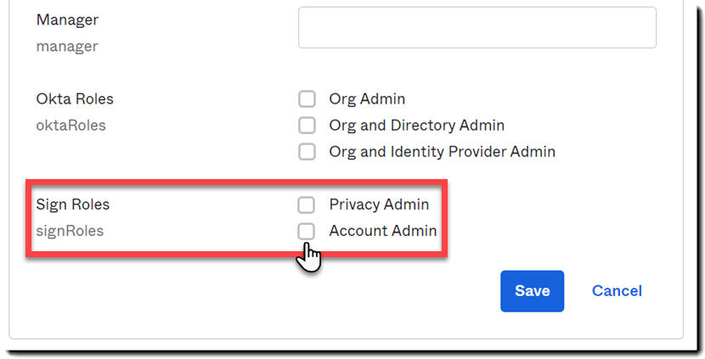Enable the Org Admin checkbox

click(x=307, y=99)
